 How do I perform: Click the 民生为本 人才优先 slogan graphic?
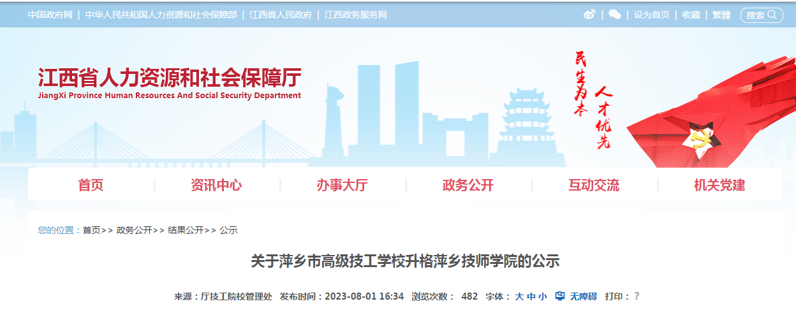(593, 100)
